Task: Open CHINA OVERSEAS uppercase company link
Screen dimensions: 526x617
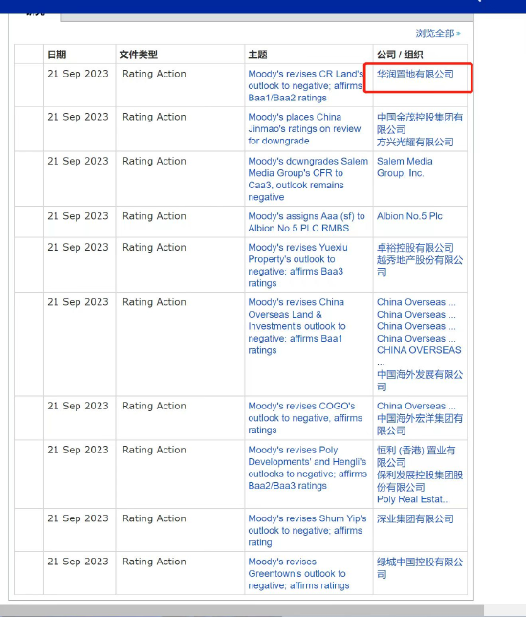Action: 419,350
